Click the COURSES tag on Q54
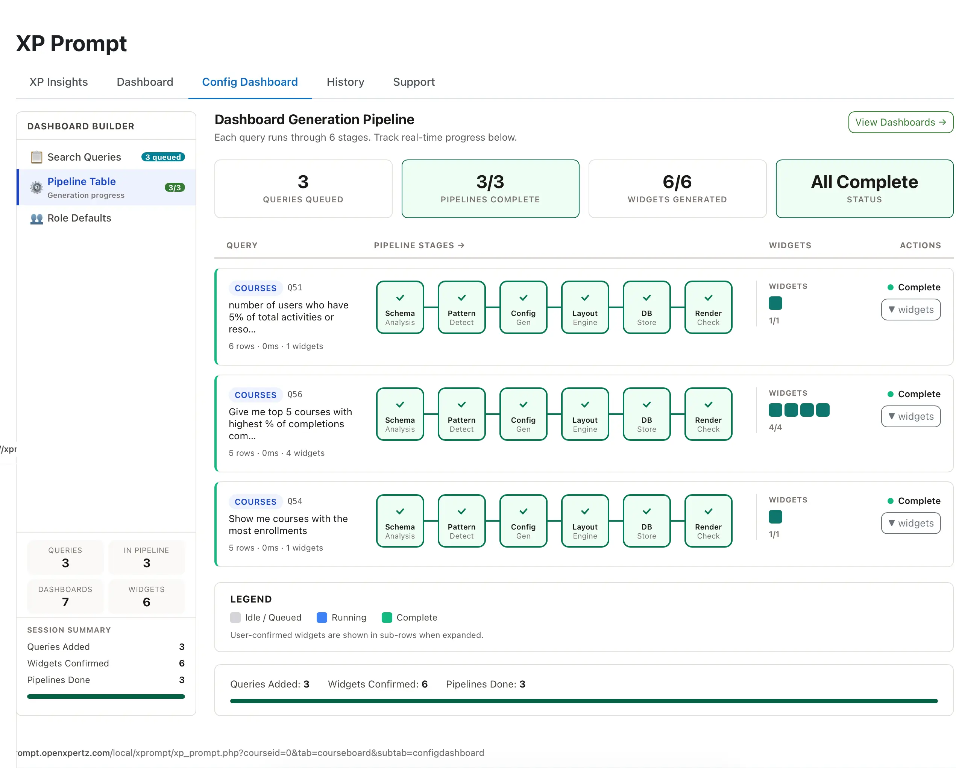956x768 pixels. point(256,502)
